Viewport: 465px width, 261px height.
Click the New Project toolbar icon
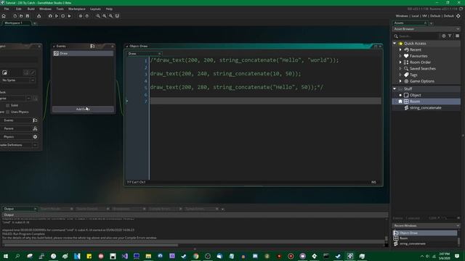click(x=15, y=16)
